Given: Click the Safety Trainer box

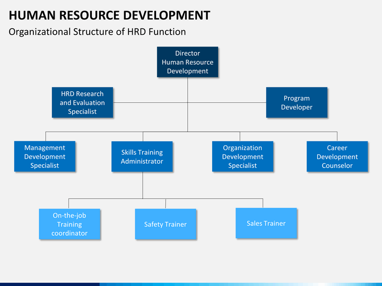Looking at the screenshot, I should (x=166, y=224).
